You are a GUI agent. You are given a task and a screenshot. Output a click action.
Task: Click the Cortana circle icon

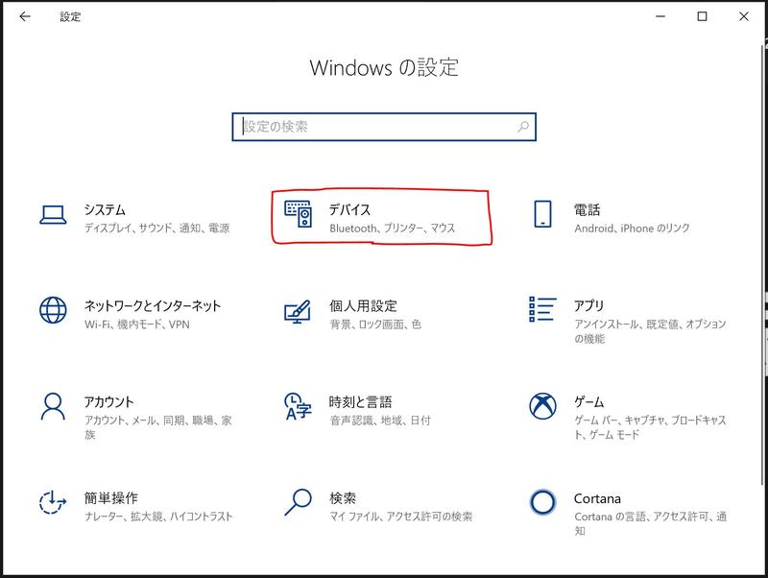pos(542,502)
